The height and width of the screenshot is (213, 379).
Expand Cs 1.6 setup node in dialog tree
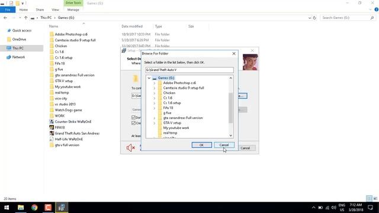154,103
